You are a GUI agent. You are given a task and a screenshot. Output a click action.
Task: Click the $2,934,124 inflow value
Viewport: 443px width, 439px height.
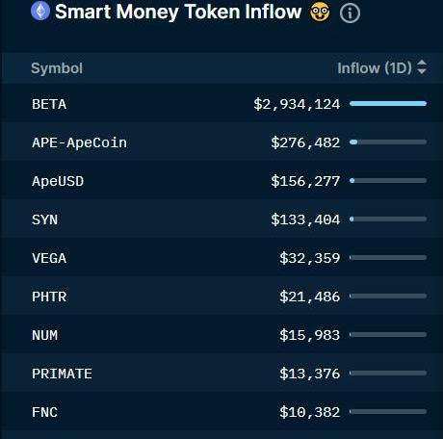point(297,104)
